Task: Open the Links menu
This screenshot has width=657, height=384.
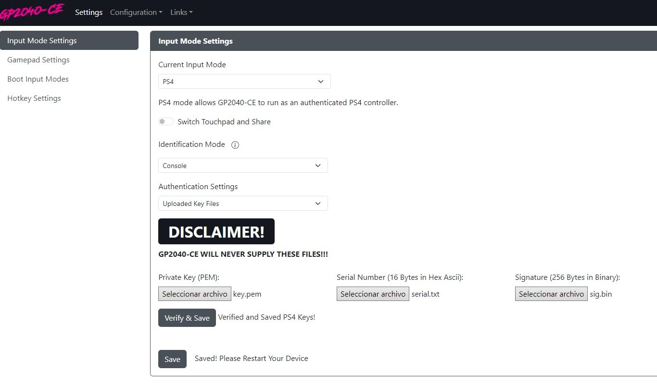Action: pyautogui.click(x=181, y=12)
